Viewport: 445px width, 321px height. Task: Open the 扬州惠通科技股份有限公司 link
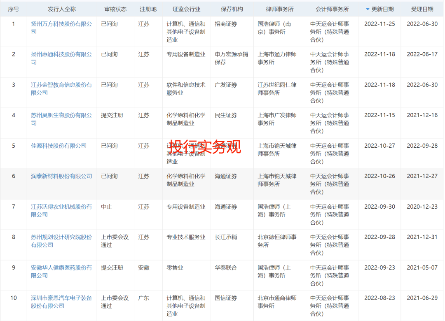(61, 58)
